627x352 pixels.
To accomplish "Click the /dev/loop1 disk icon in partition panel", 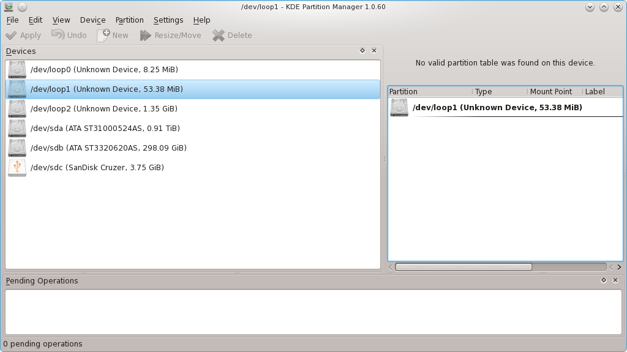I will pyautogui.click(x=399, y=108).
